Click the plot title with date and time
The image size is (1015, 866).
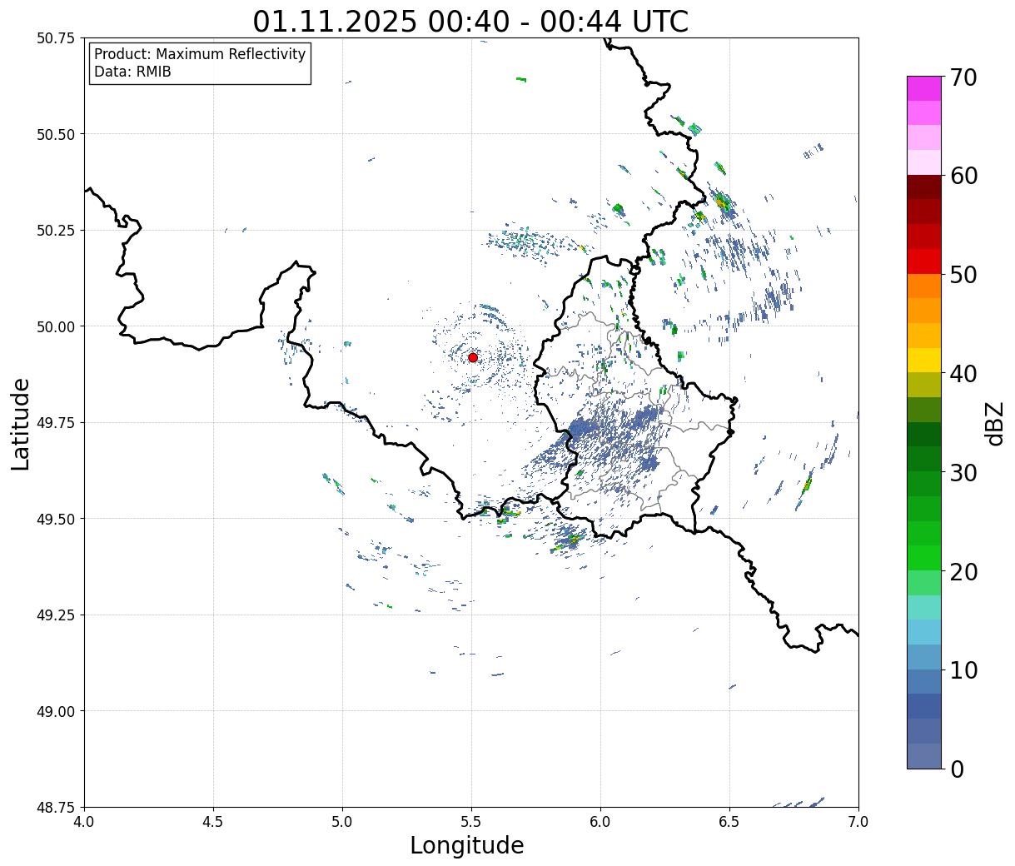pyautogui.click(x=470, y=21)
